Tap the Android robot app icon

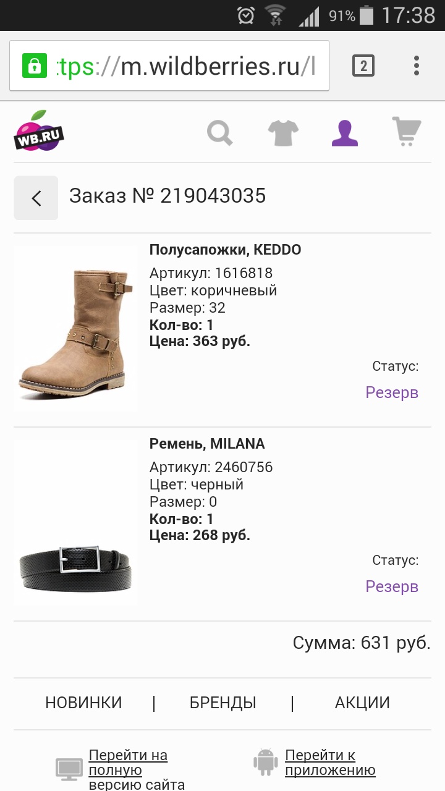(x=266, y=763)
